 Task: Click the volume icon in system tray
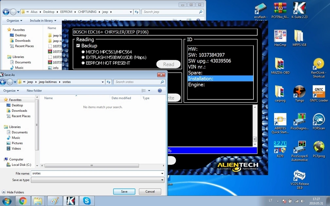point(303,201)
